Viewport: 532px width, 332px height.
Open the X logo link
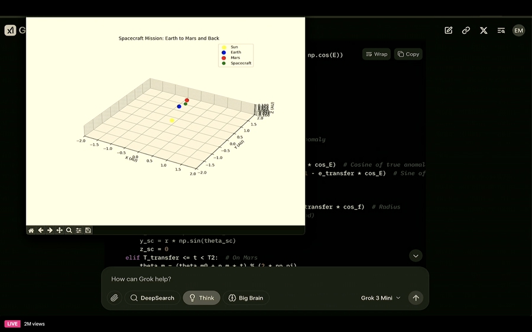coord(484,31)
